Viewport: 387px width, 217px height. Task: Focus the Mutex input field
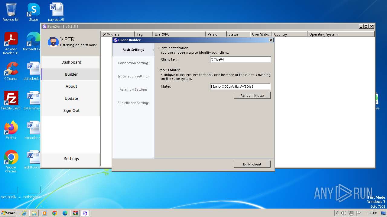point(240,87)
